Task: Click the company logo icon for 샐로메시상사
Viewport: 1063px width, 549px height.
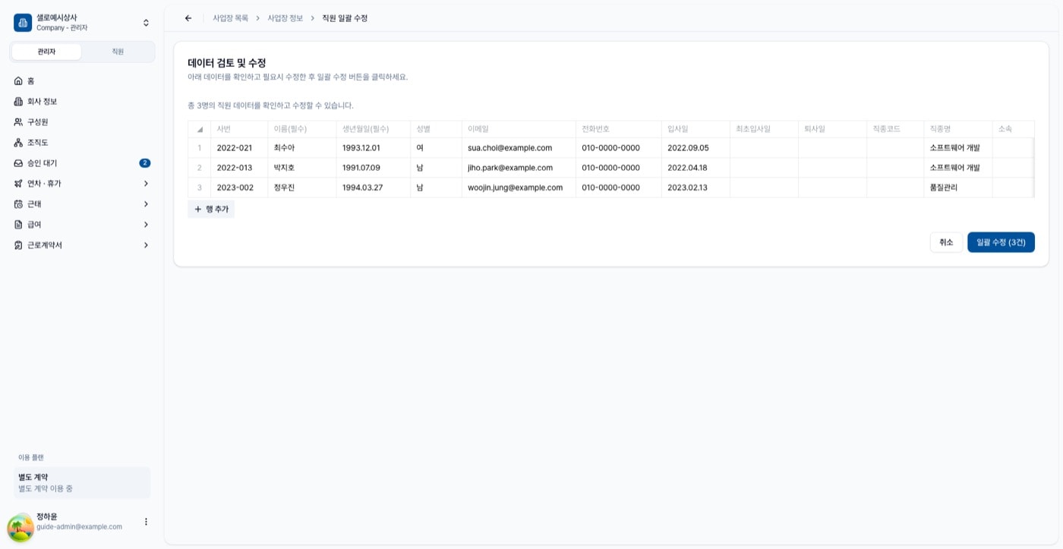Action: click(x=23, y=23)
